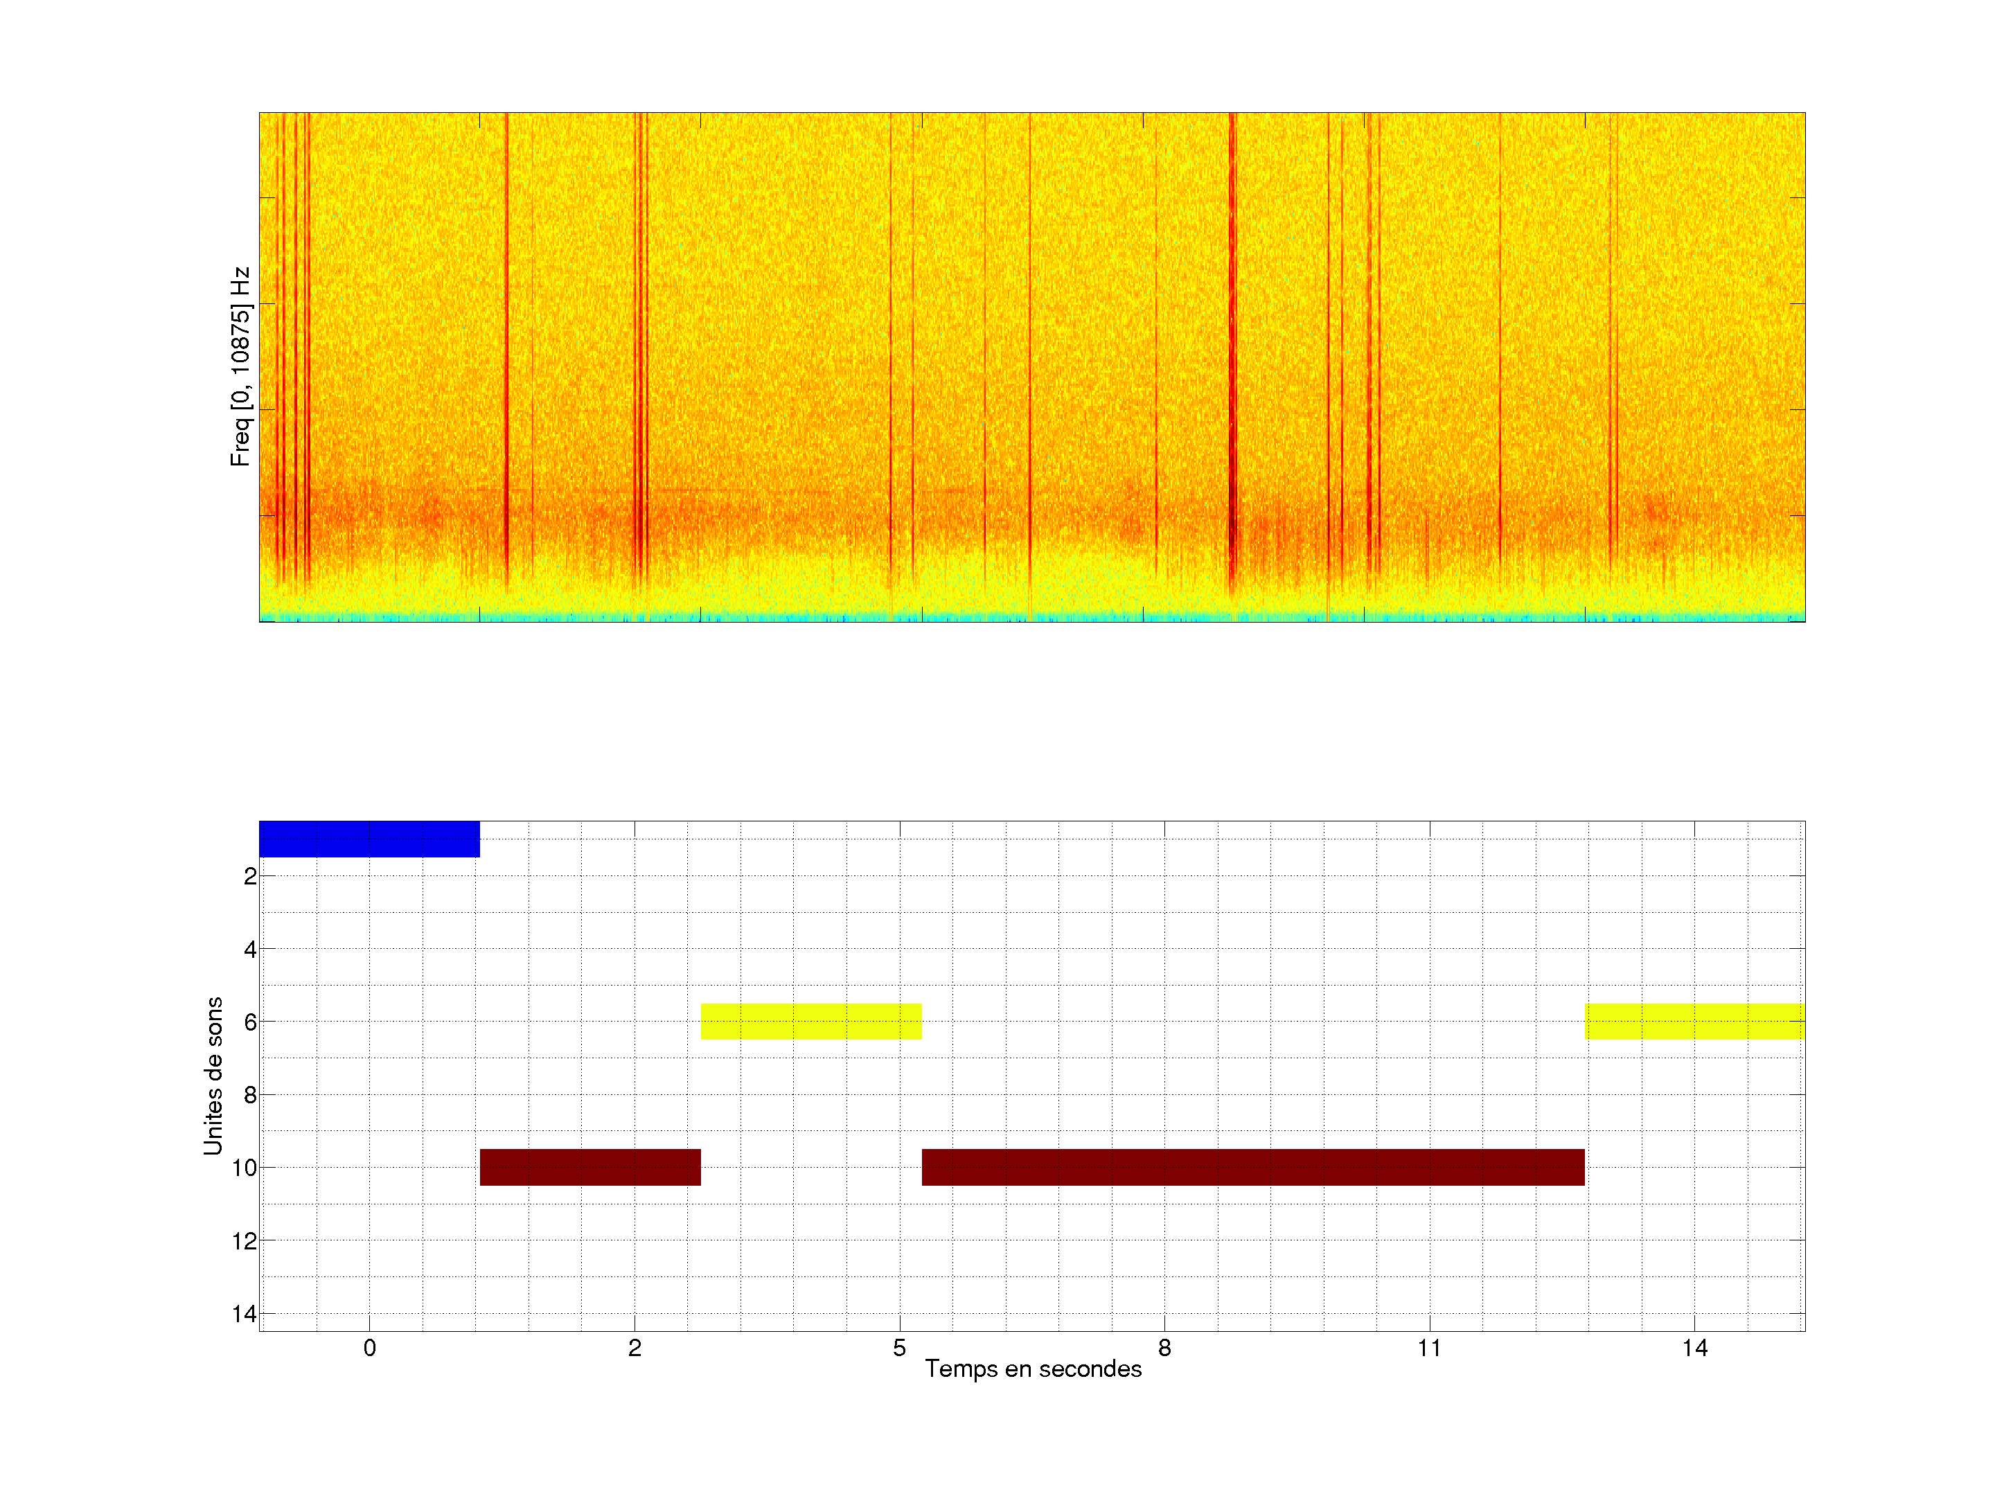Click the first yellow bar at unit 6
This screenshot has width=1995, height=1496.
click(810, 1021)
